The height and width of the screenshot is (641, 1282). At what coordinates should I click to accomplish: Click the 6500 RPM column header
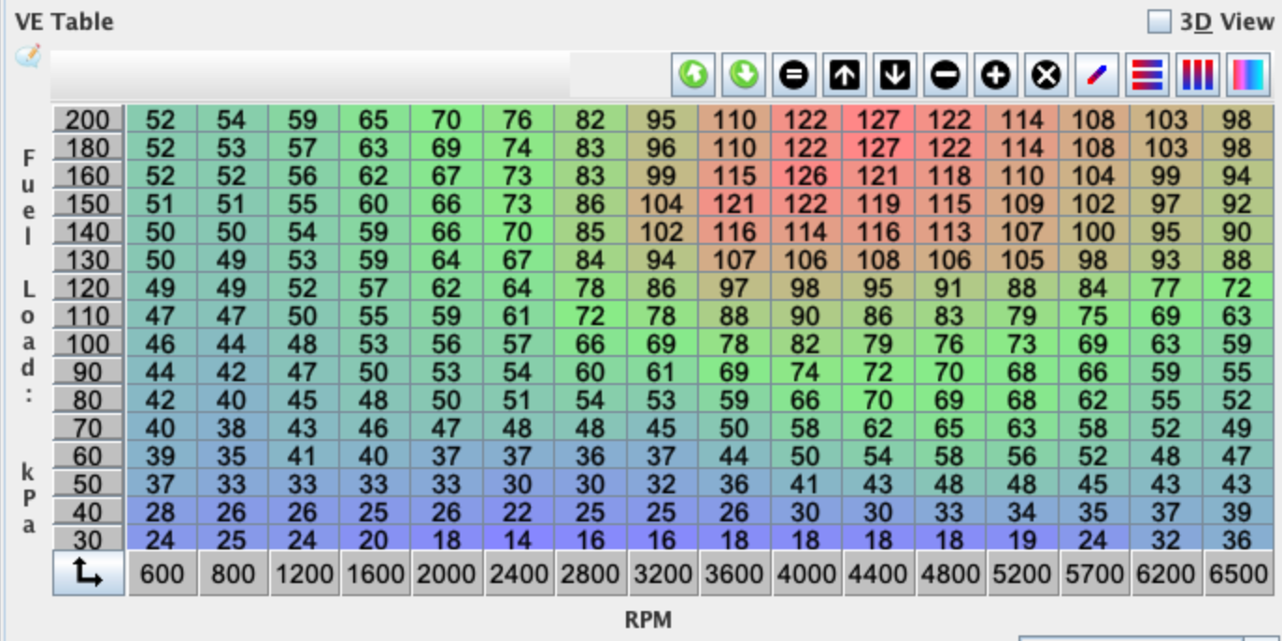[x=1236, y=574]
